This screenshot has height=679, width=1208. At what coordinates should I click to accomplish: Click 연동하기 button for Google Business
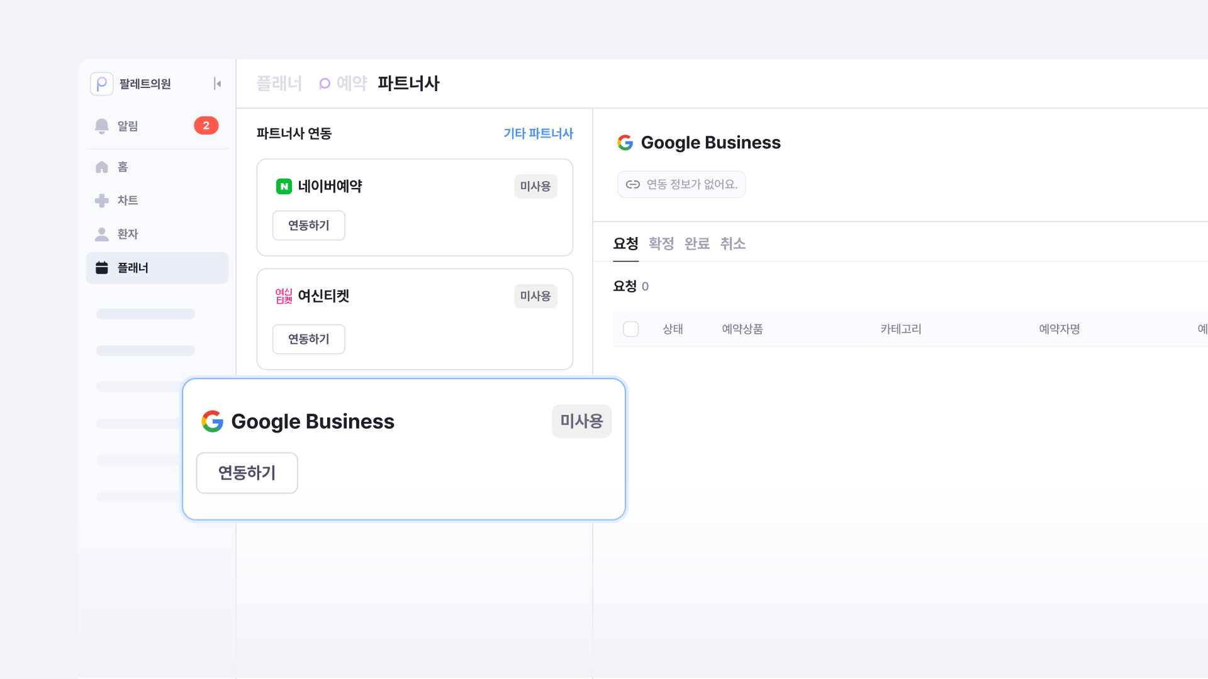247,473
